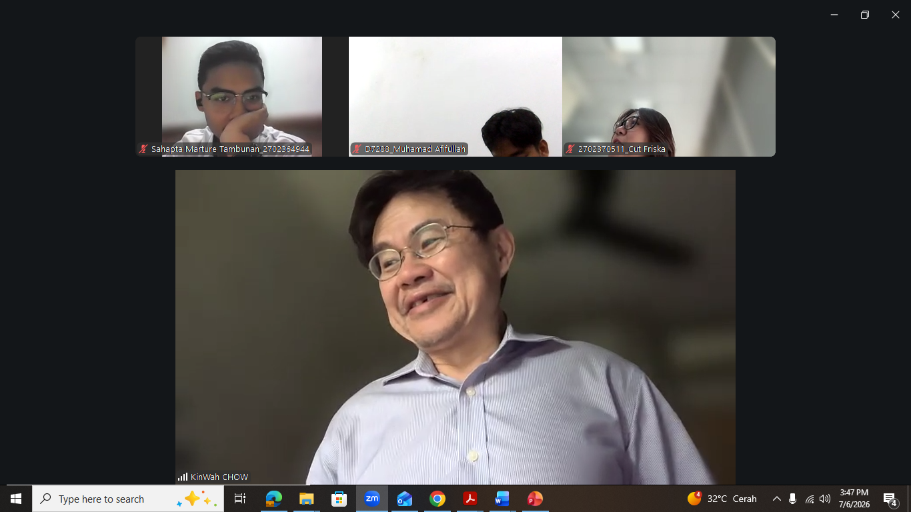Image resolution: width=911 pixels, height=512 pixels.
Task: Open the volume speaker tray icon
Action: (825, 499)
